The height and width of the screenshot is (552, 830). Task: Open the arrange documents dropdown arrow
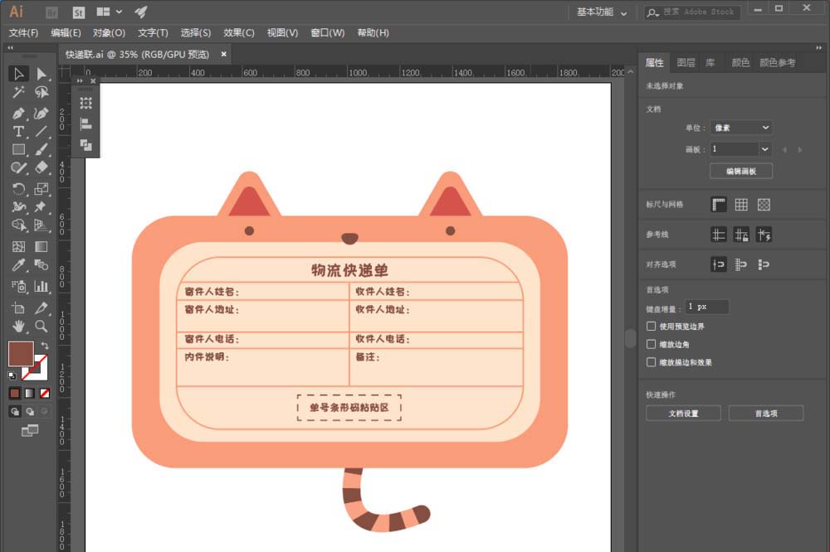(x=119, y=12)
